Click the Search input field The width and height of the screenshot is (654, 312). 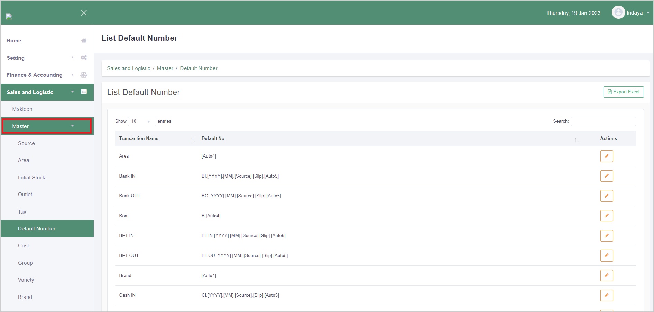coord(603,121)
